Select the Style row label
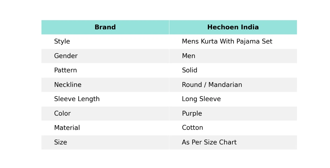 pyautogui.click(x=62, y=42)
